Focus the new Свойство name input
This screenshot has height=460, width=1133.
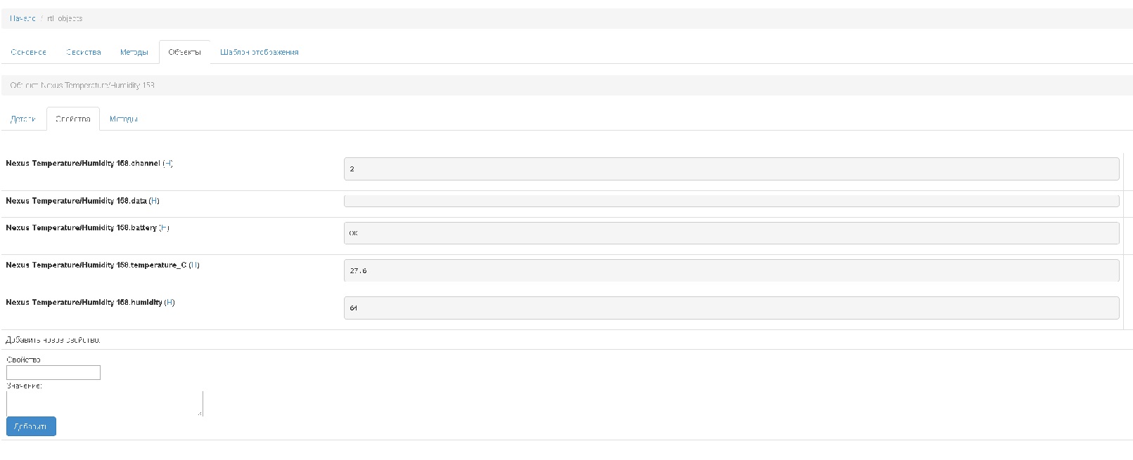pos(53,372)
